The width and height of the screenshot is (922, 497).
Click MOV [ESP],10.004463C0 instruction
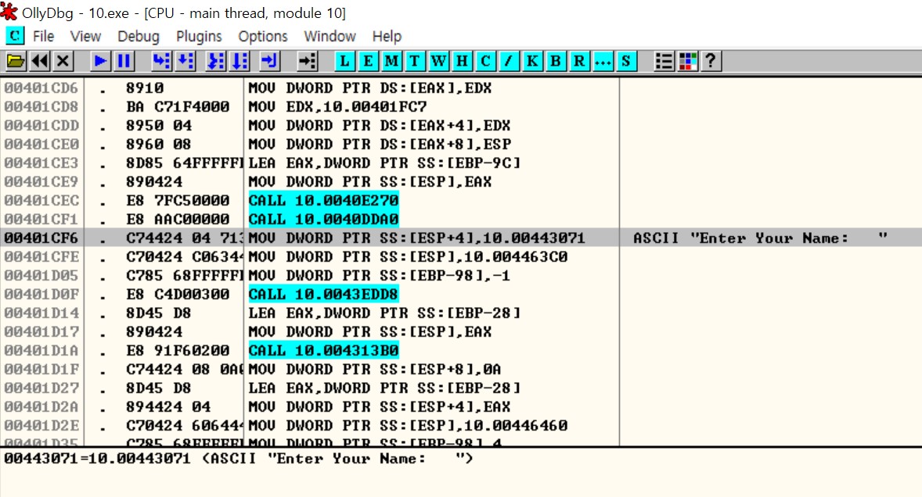click(x=408, y=257)
